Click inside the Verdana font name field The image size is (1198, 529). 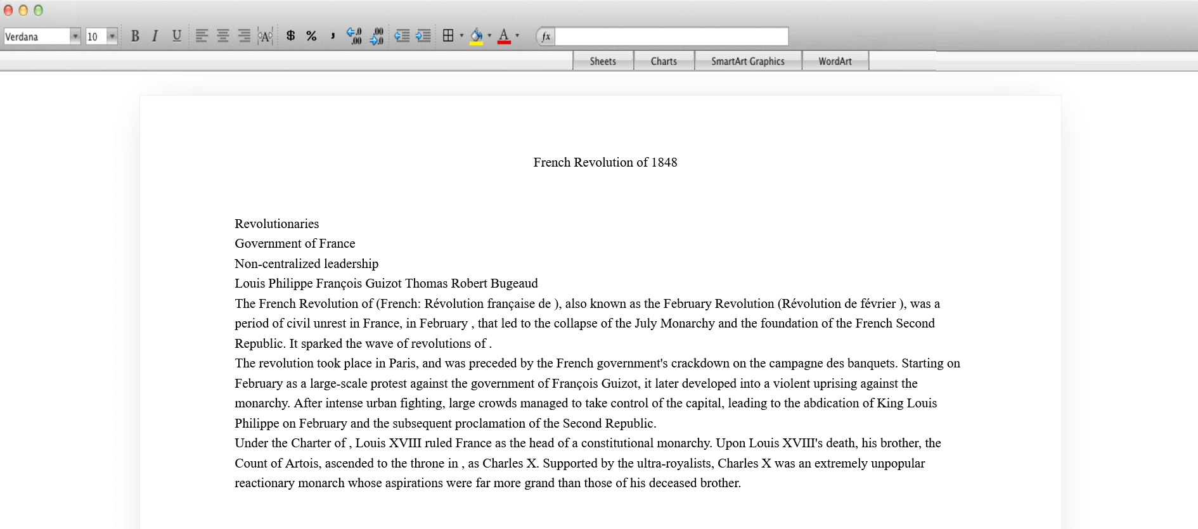click(x=37, y=36)
